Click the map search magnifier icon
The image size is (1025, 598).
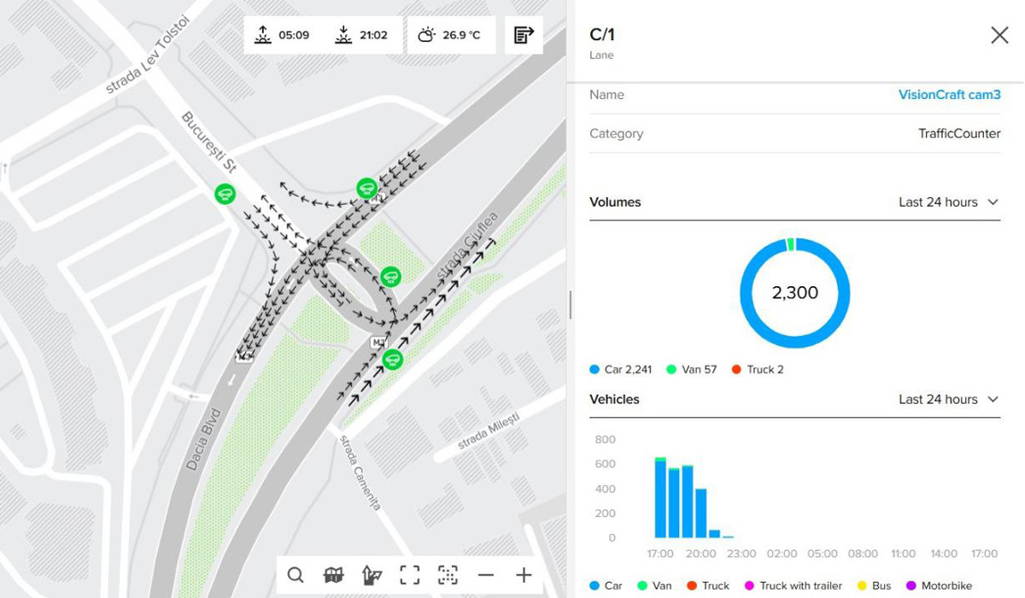pos(296,575)
